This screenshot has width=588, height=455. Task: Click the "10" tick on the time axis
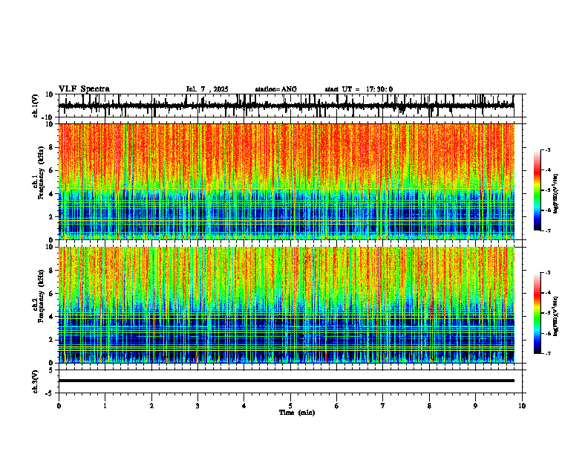point(522,406)
